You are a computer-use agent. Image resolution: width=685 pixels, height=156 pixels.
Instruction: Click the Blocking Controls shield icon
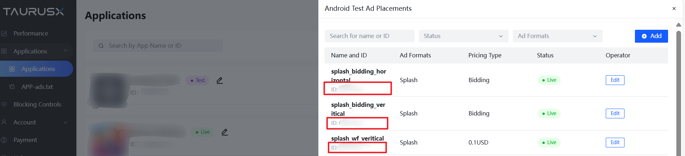pyautogui.click(x=4, y=104)
